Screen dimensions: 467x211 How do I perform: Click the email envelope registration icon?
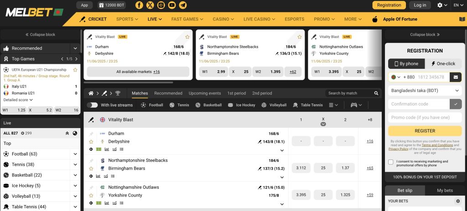coord(456,77)
